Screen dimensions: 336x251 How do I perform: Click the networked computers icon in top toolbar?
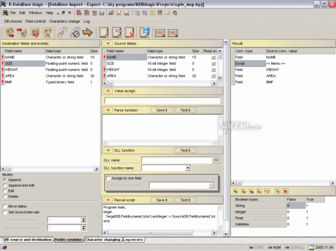[x=175, y=13]
